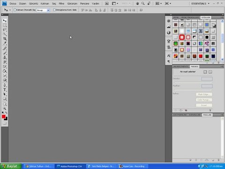
Task: Select the Brush tool
Action: click(5, 53)
